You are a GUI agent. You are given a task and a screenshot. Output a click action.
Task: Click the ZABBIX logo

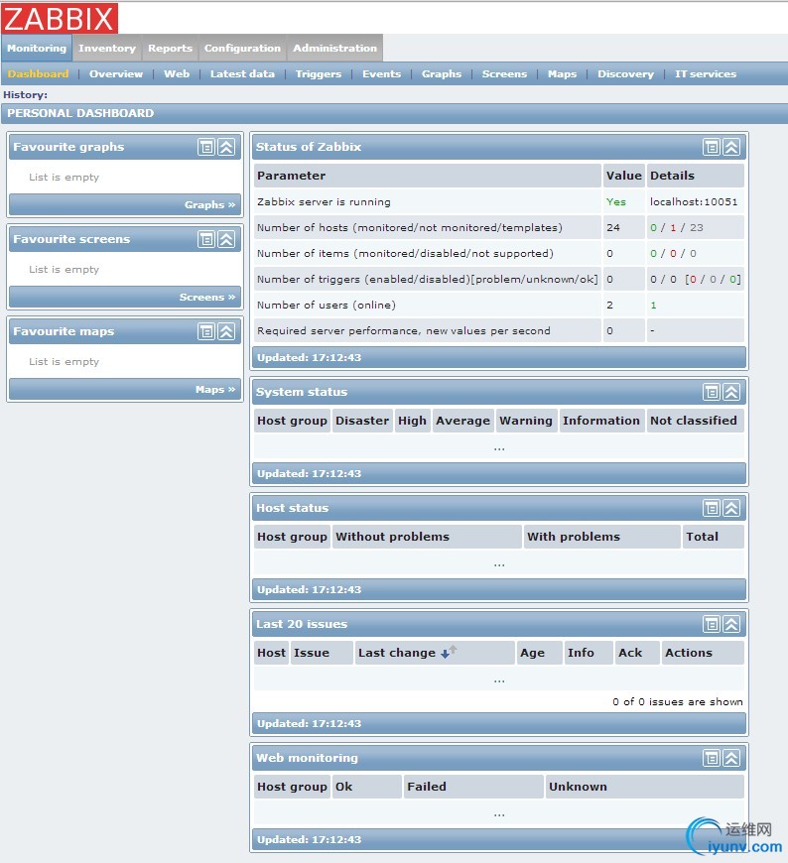60,18
